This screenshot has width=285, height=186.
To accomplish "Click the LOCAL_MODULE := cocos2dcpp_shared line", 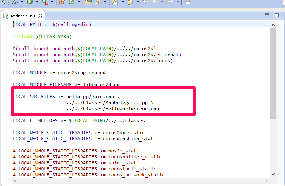I will [x=59, y=73].
